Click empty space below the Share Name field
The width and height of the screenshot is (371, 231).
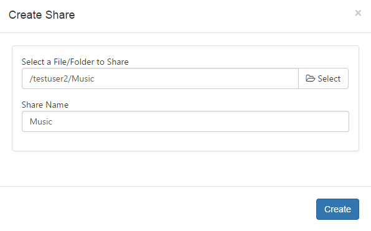pos(185,141)
